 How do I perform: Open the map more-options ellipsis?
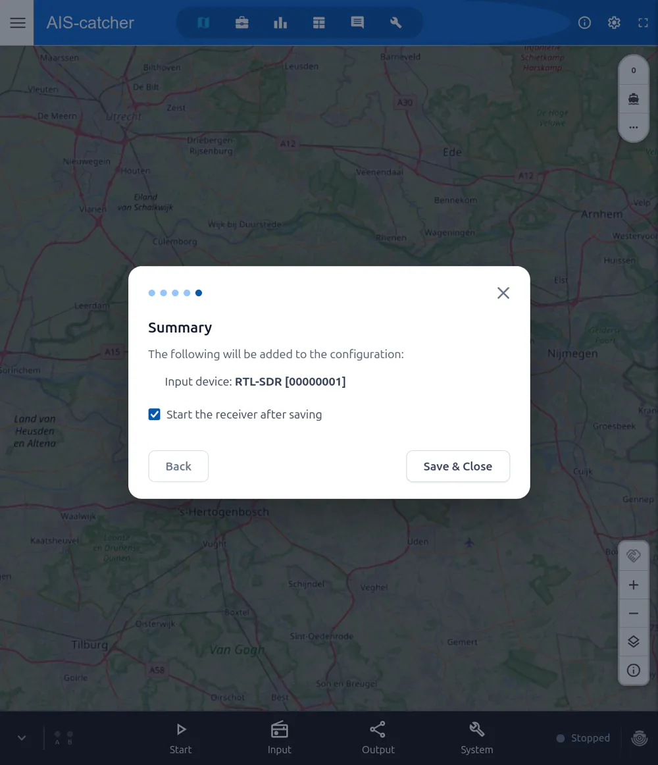tap(634, 127)
